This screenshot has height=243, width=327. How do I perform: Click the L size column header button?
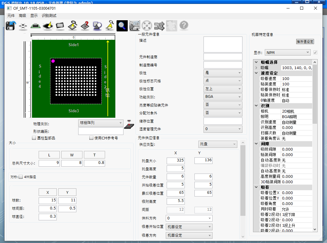pos(49,155)
